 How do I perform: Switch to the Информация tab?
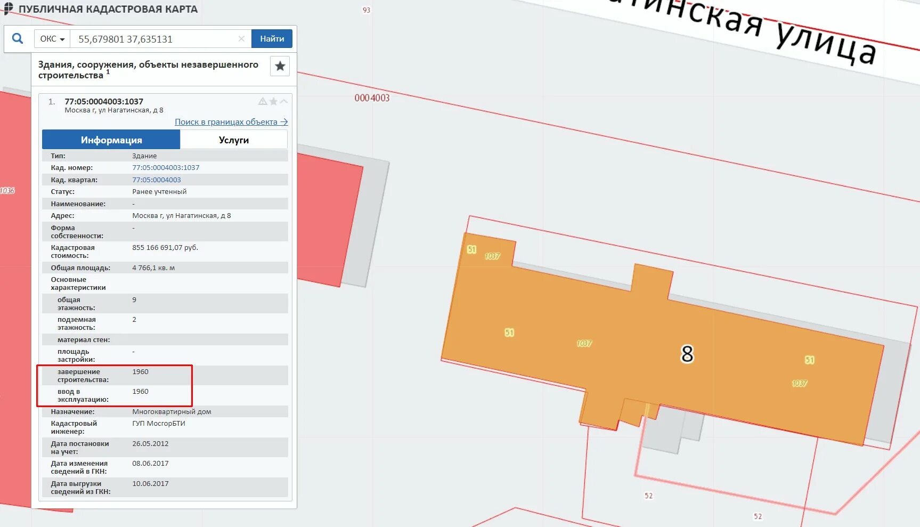tap(111, 140)
